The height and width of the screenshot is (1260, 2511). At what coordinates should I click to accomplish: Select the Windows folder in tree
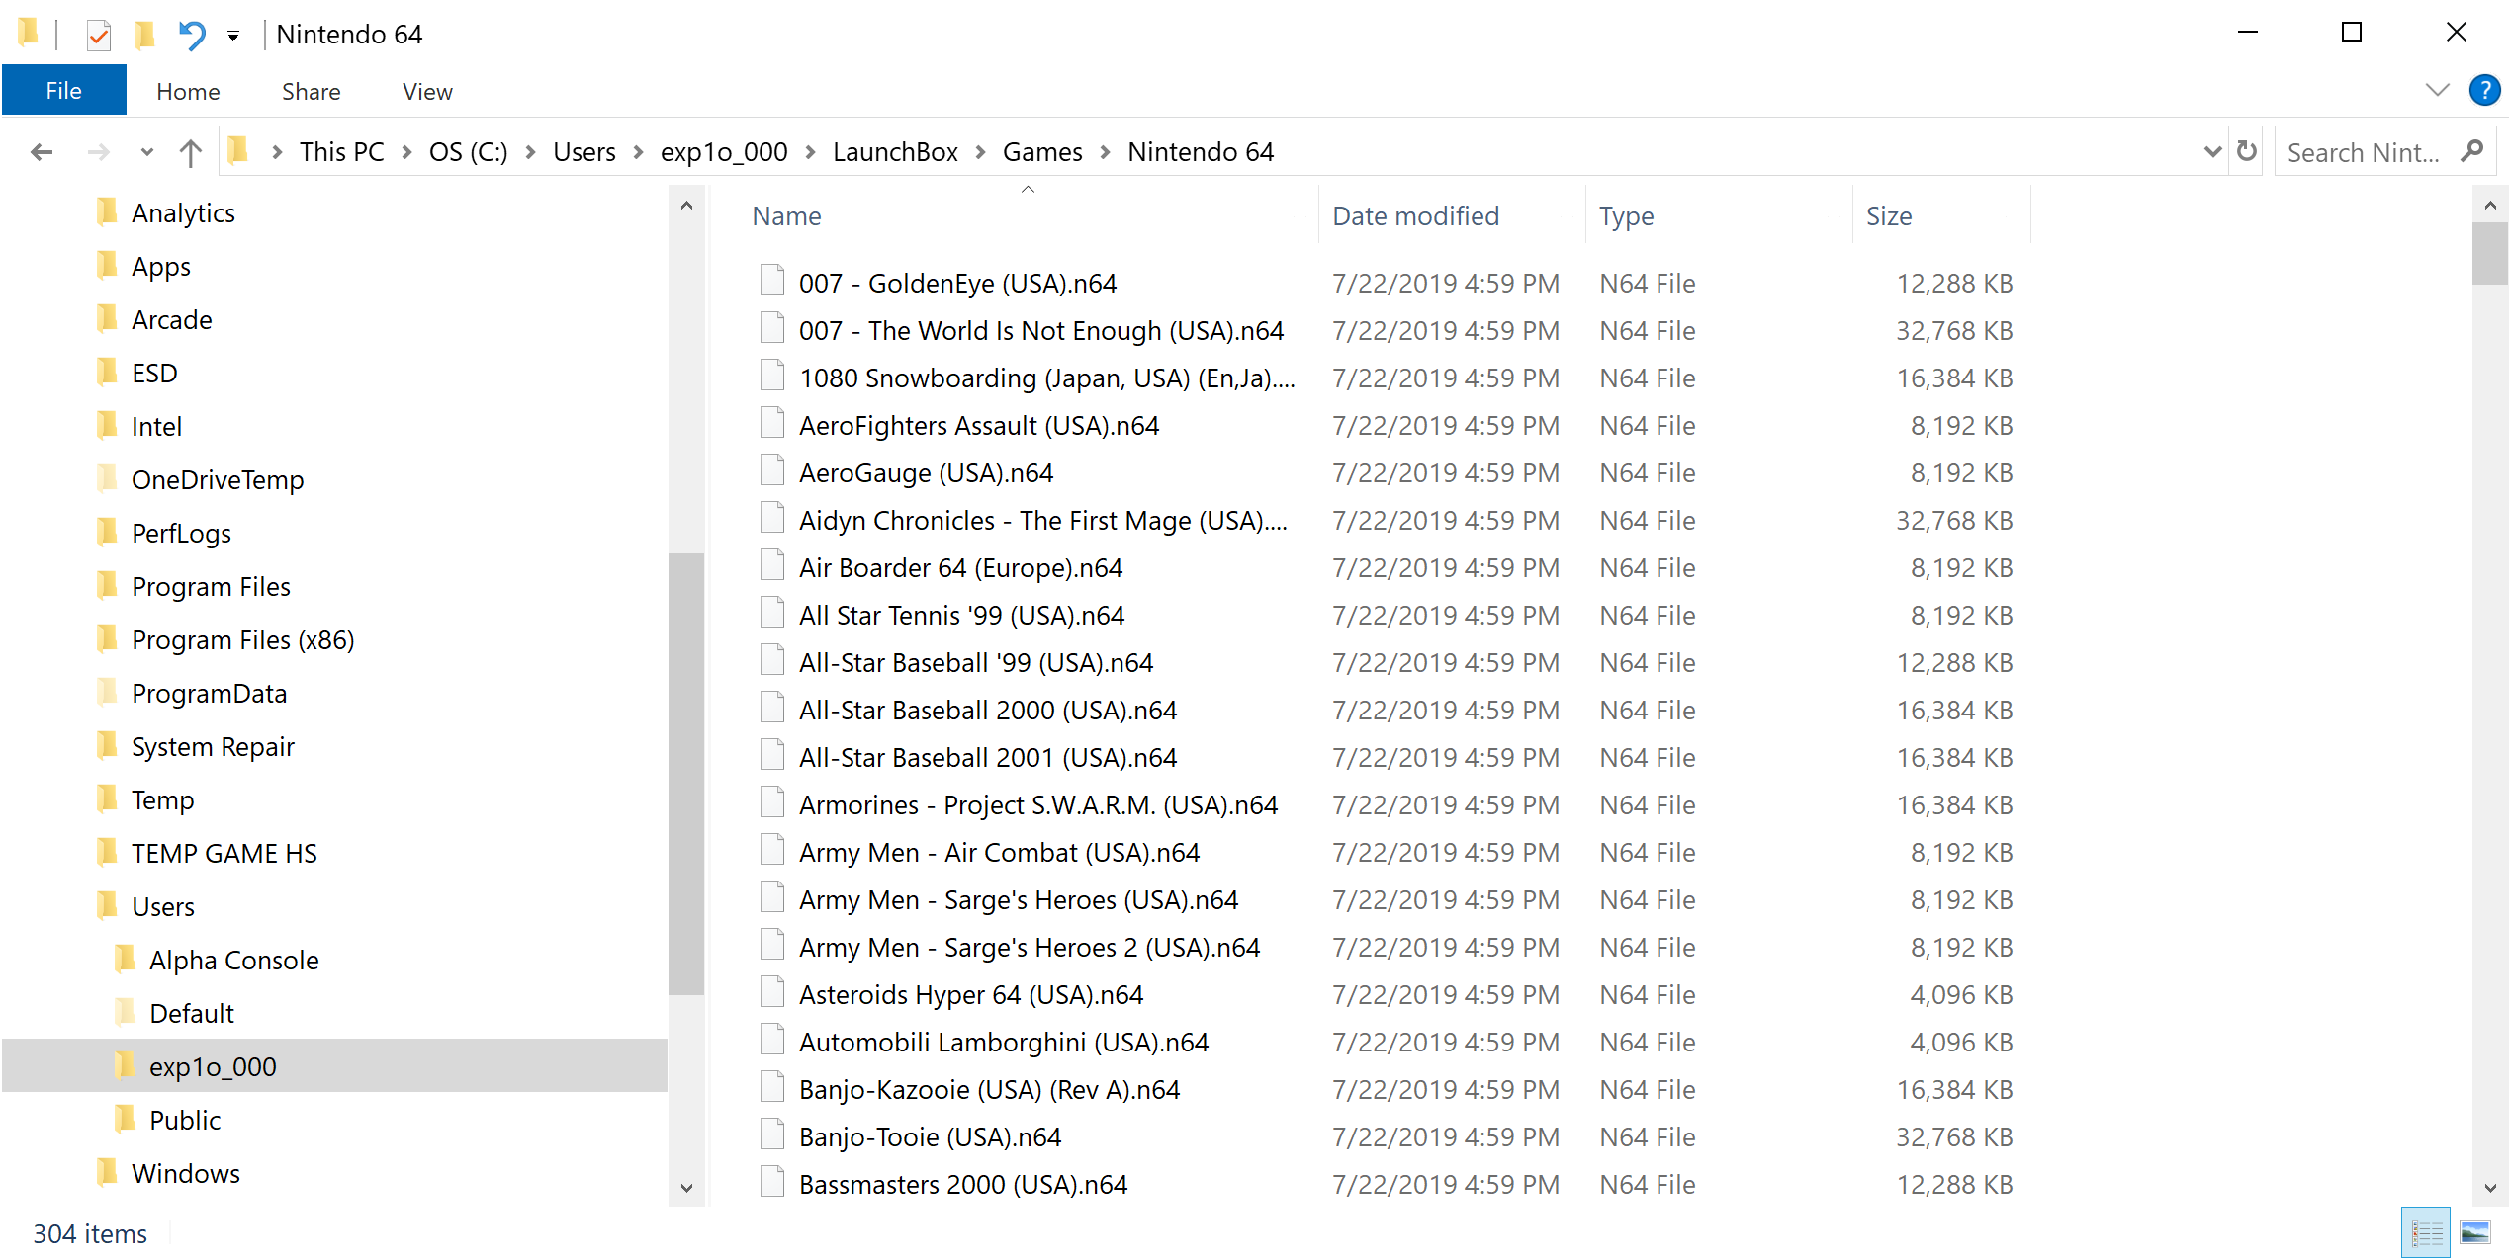[x=186, y=1174]
